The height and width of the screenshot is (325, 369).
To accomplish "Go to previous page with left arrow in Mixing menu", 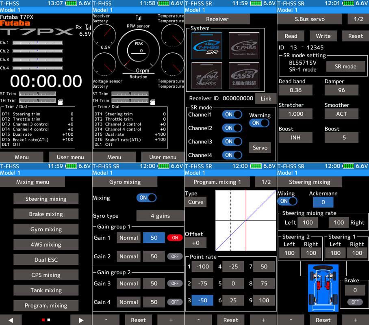I will [x=11, y=320].
